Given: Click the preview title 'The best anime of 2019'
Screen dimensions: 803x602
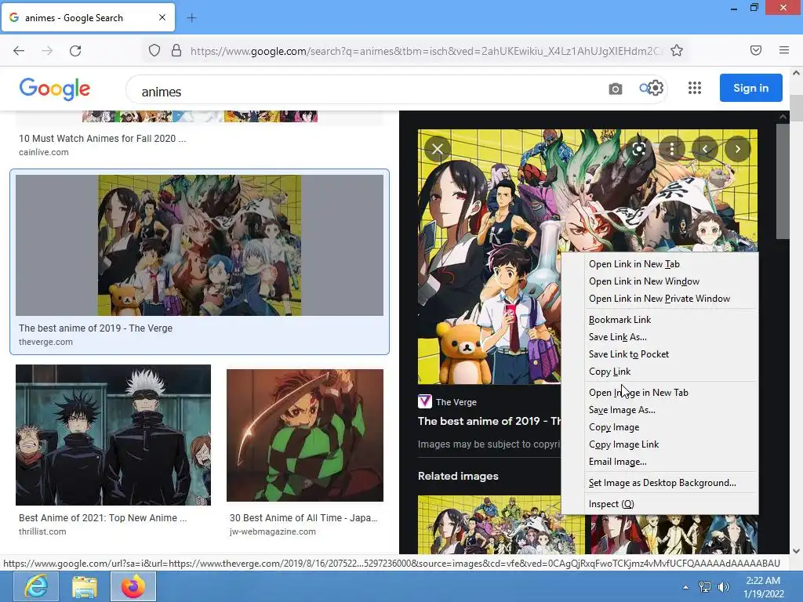Looking at the screenshot, I should click(489, 421).
